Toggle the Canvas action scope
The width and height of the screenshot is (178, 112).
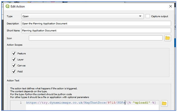click(14, 65)
